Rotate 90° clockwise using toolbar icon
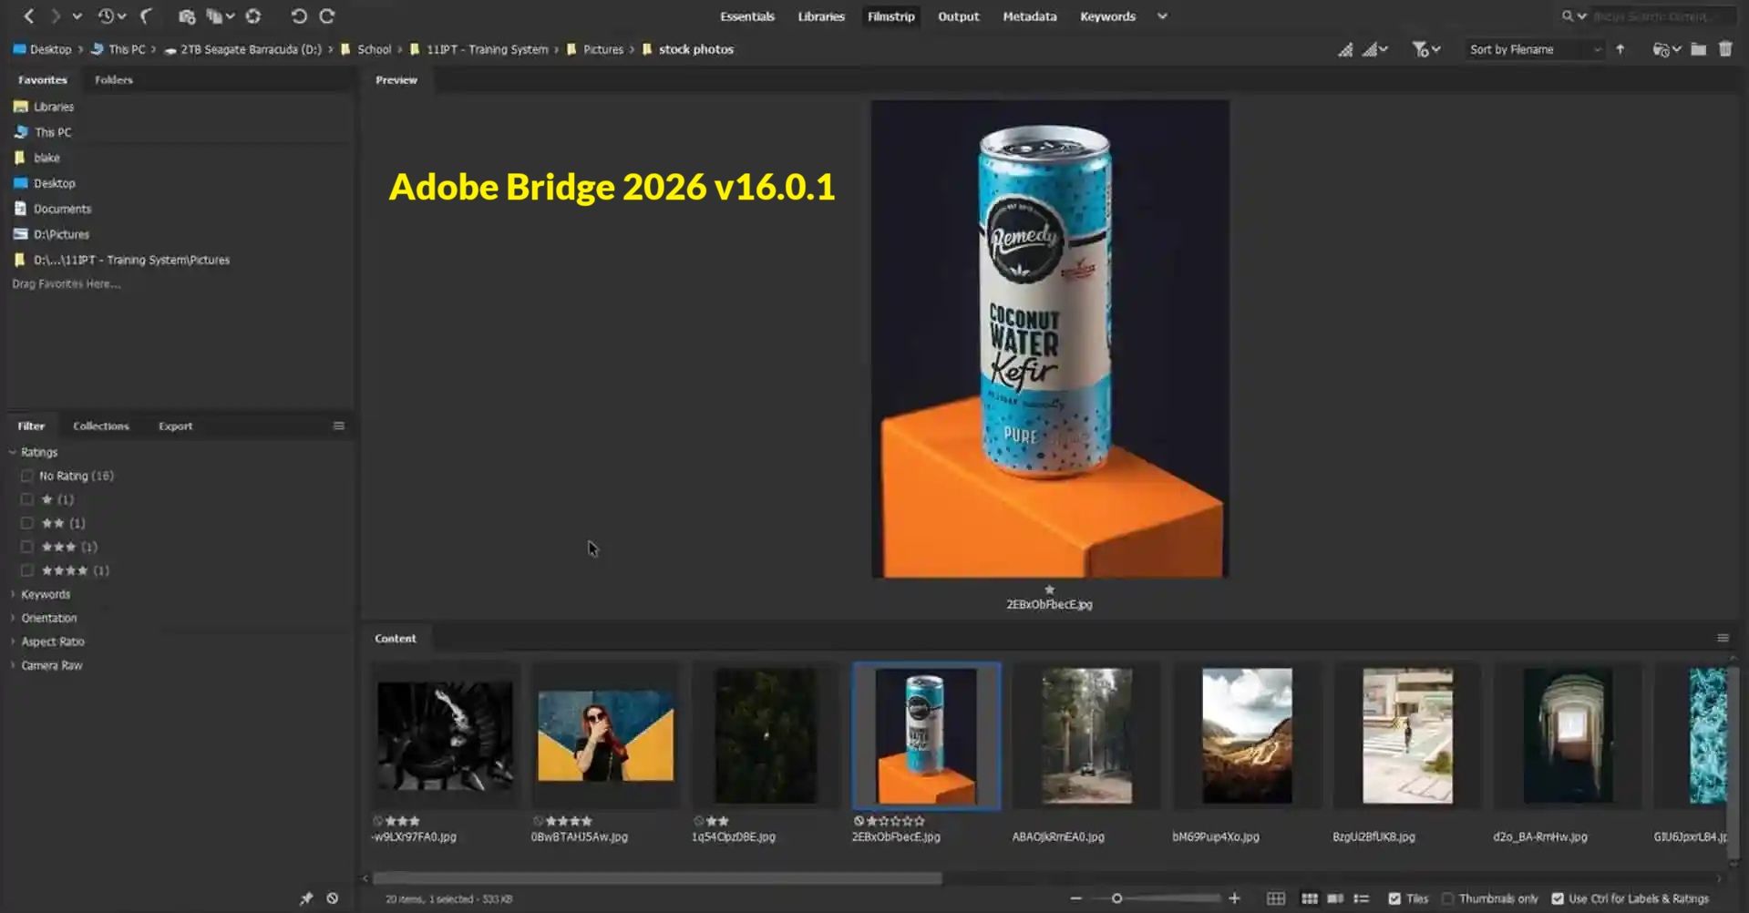The width and height of the screenshot is (1749, 913). (x=327, y=16)
